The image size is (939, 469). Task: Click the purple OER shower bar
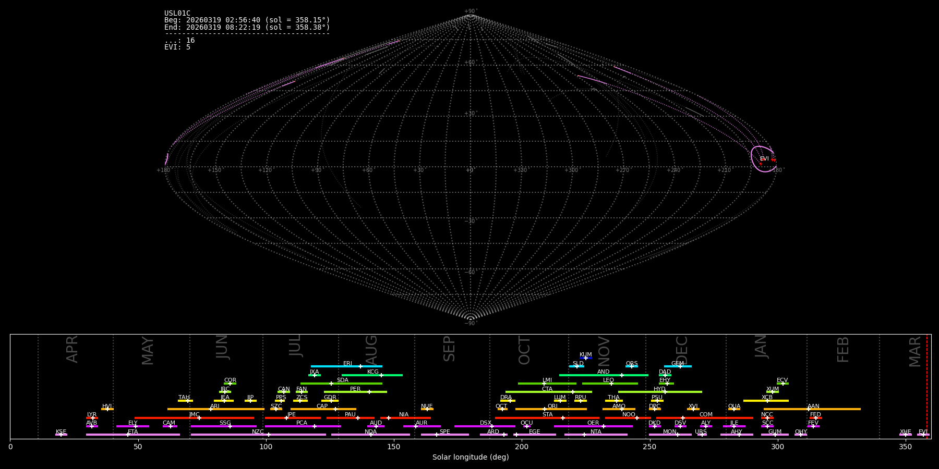[x=593, y=426]
